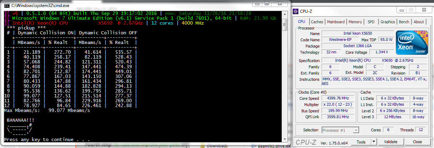Maximize the cmd.exe window
Viewport: 434px width, 148px height.
coord(266,4)
